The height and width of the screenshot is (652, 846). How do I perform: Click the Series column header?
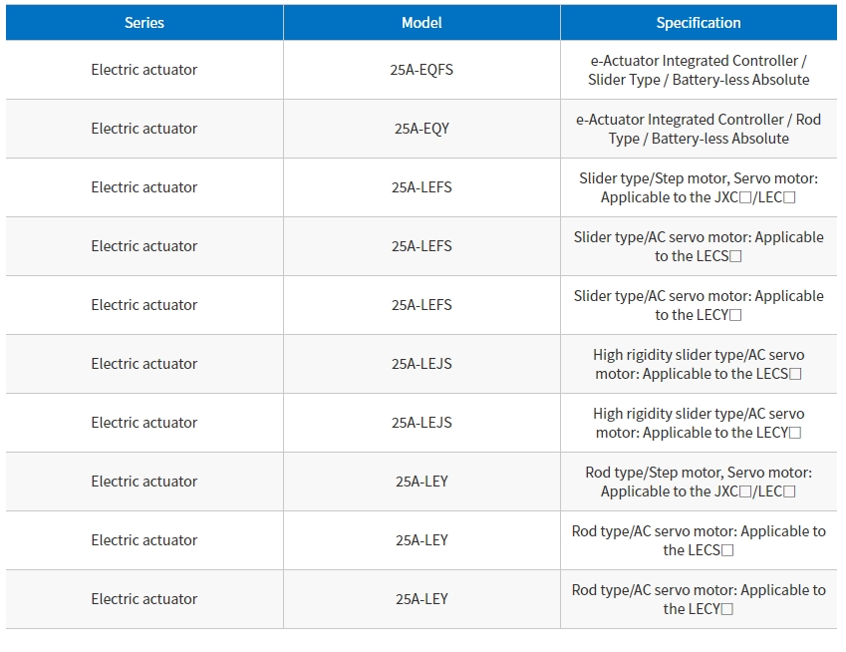[144, 23]
